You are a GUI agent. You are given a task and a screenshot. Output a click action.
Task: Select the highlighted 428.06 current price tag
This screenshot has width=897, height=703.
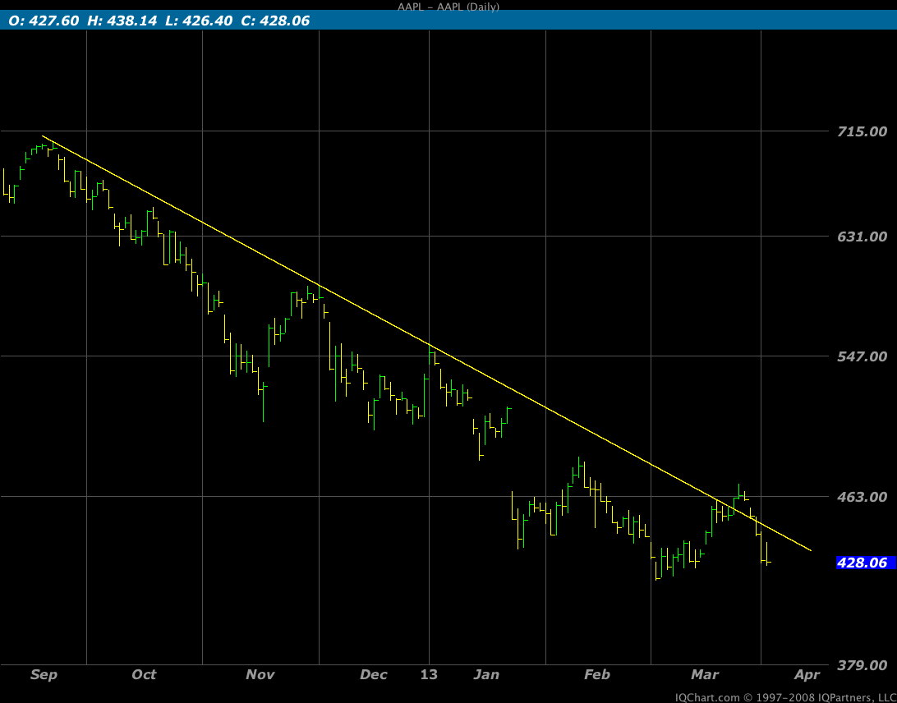click(x=866, y=563)
